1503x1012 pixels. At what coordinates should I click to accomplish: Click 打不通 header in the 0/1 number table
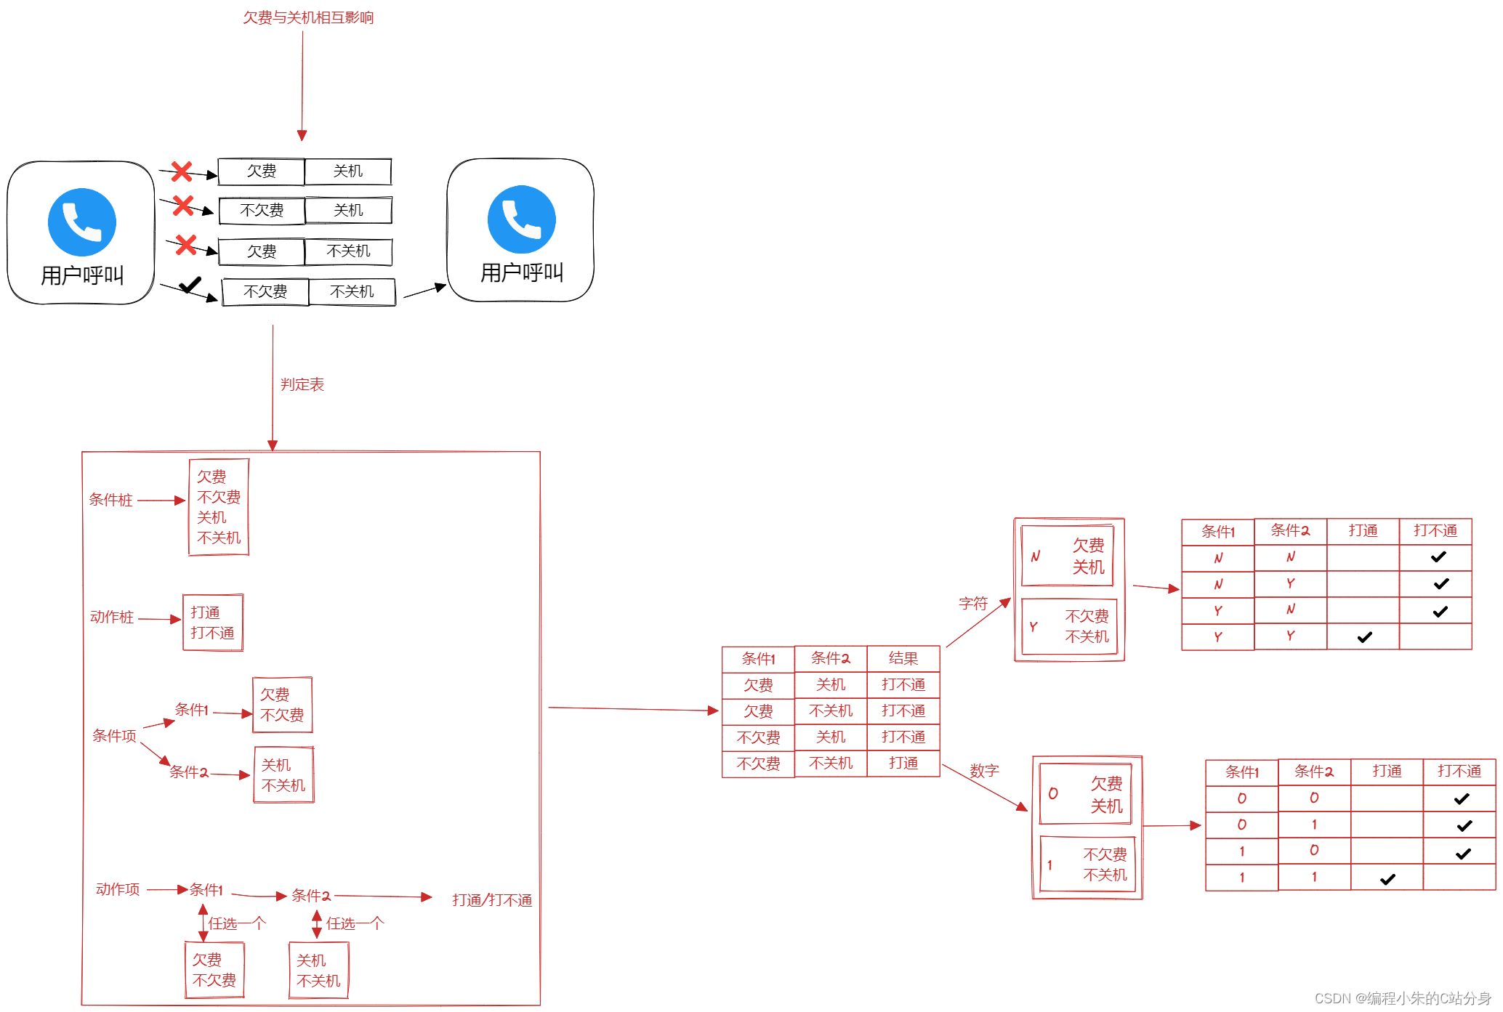click(x=1459, y=772)
